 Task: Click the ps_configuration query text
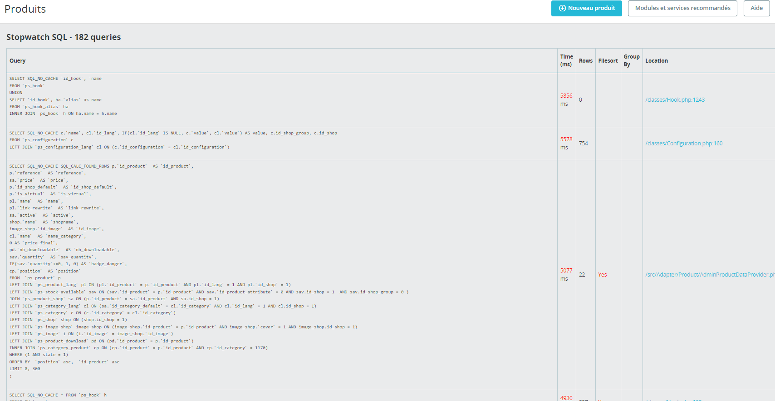pyautogui.click(x=173, y=140)
